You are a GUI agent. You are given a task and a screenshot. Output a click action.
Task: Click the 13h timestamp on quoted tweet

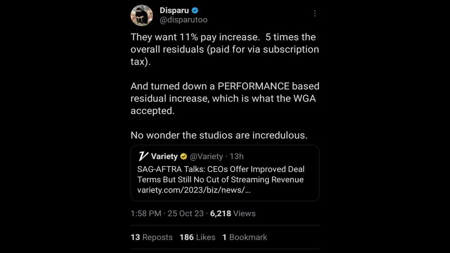click(x=237, y=156)
